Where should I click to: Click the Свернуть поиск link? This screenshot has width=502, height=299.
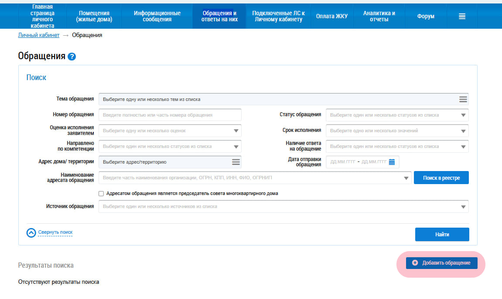point(55,232)
